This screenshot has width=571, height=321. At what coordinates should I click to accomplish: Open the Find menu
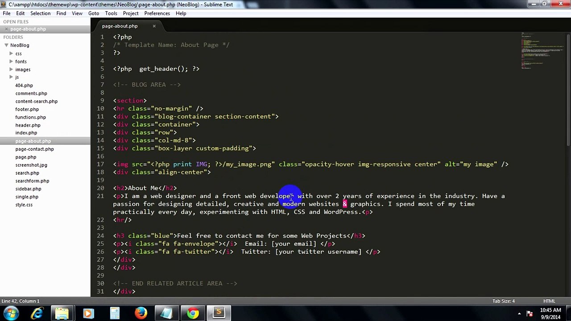point(61,13)
